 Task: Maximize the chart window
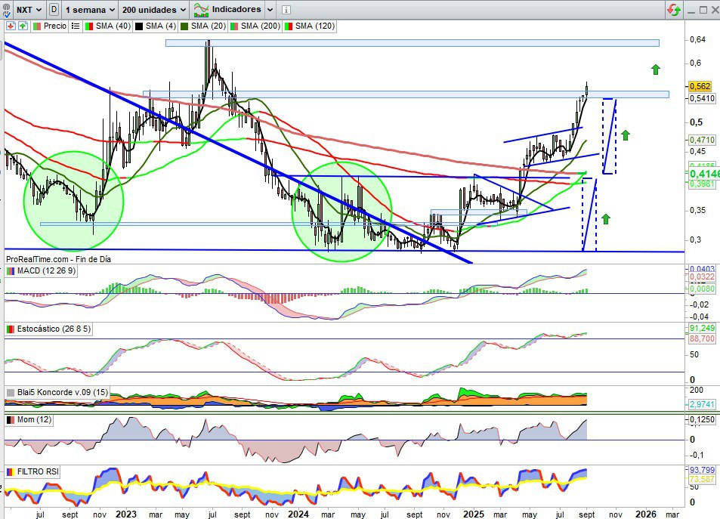click(703, 10)
